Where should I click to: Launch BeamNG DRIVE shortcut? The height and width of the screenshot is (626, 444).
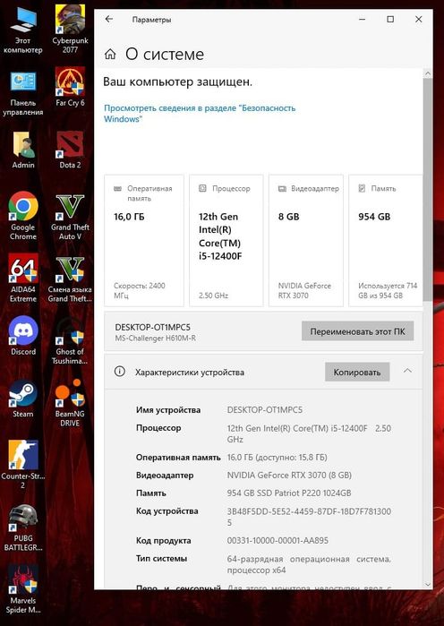click(70, 403)
